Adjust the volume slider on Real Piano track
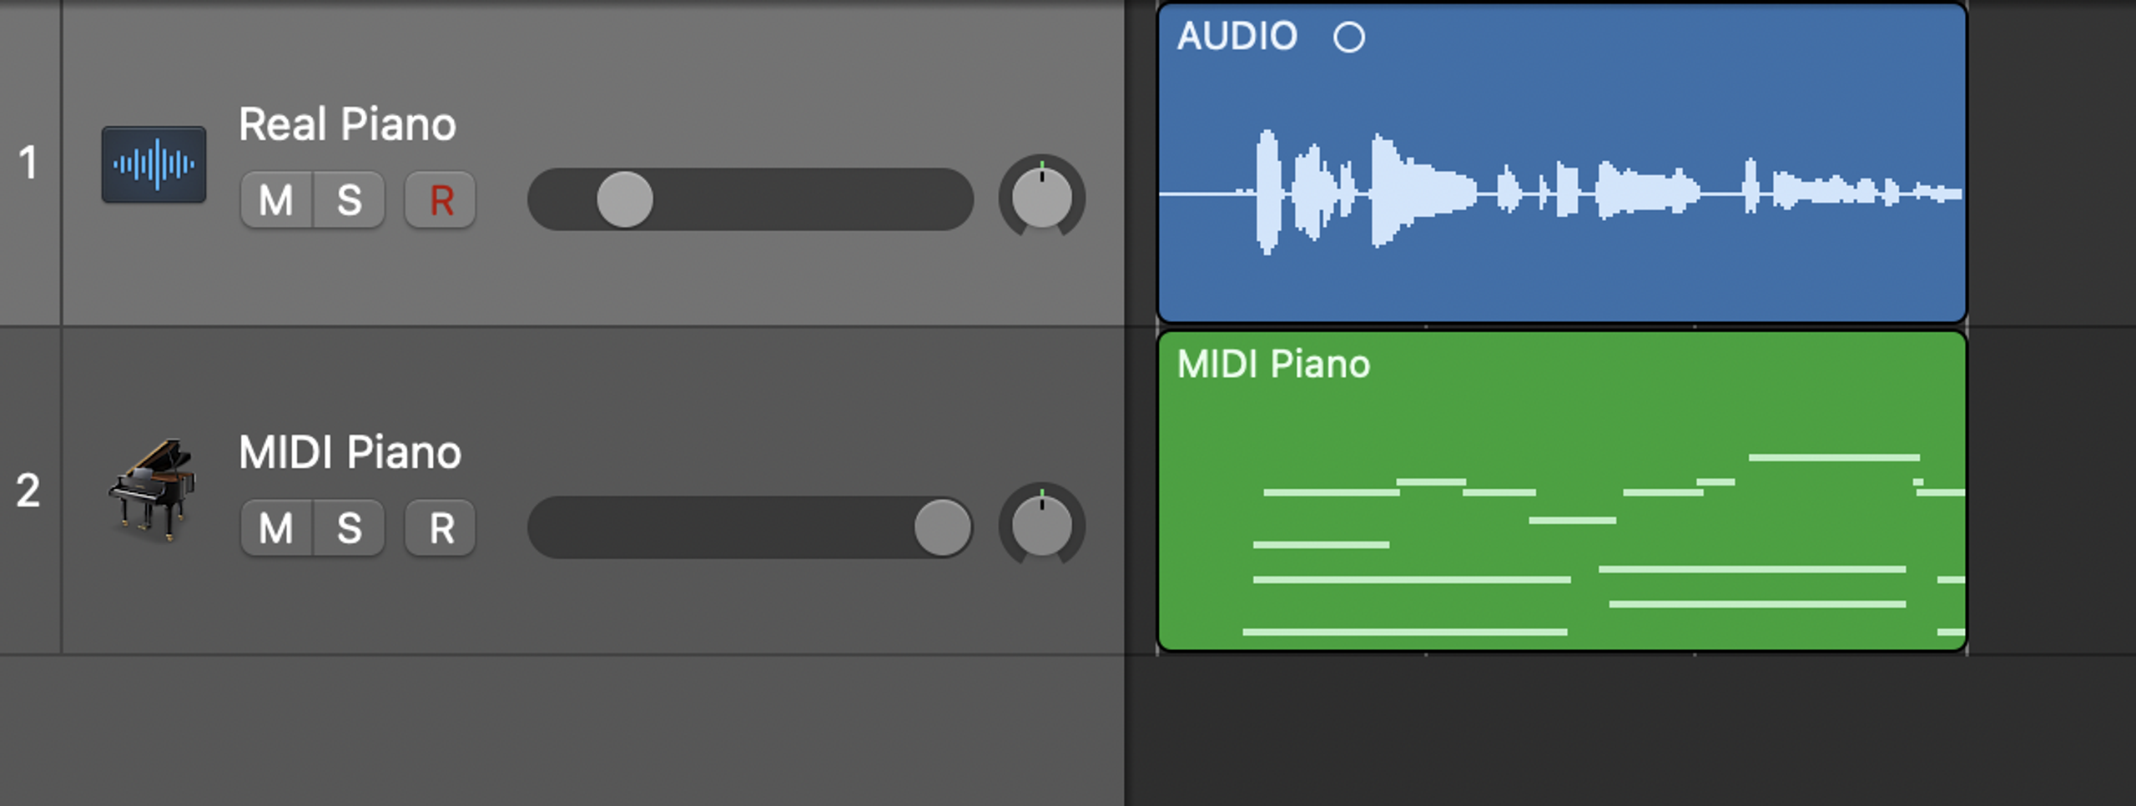The image size is (2136, 806). coord(623,199)
